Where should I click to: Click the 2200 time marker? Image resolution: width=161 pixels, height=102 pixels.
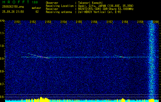point(155,22)
